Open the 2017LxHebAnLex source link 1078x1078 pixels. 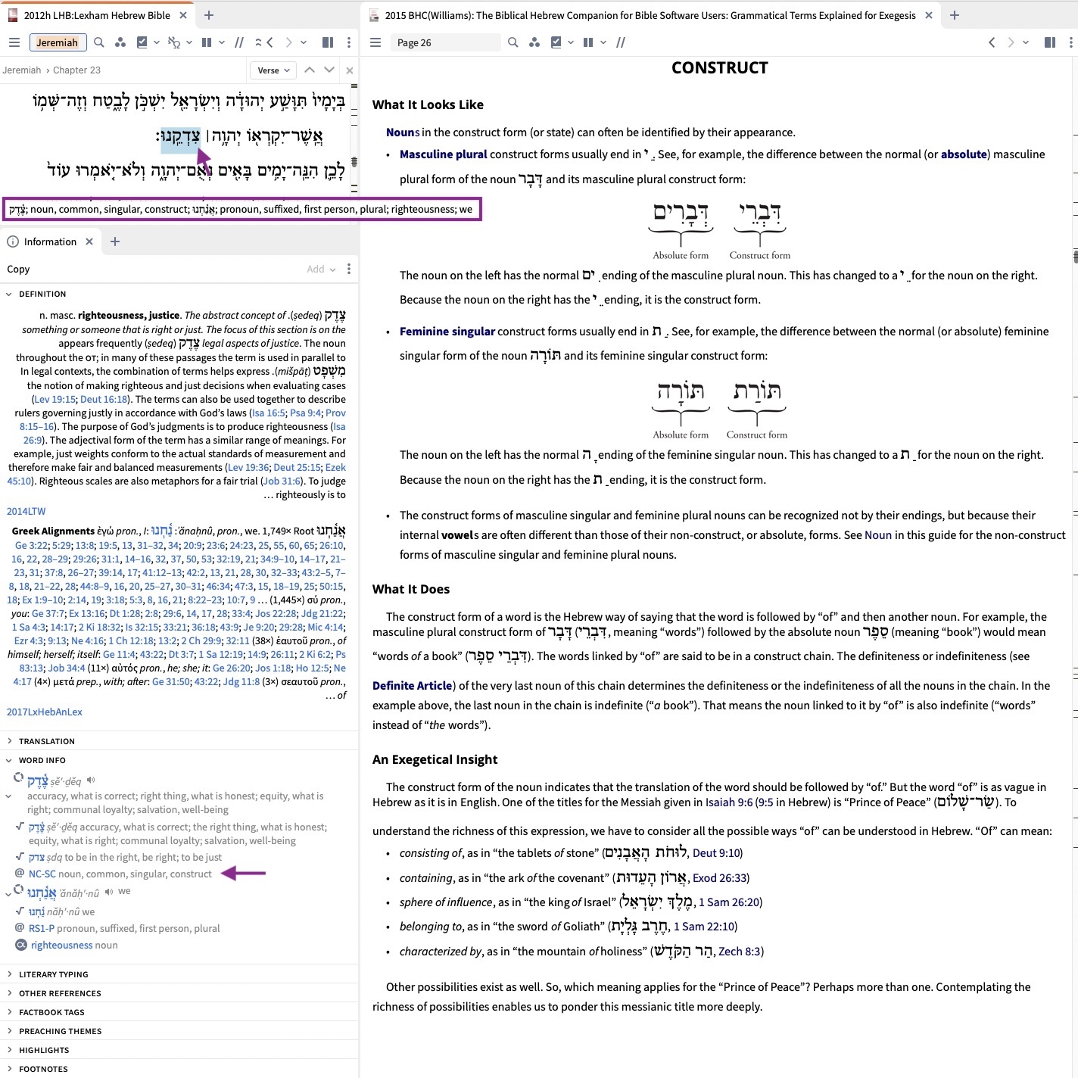click(45, 712)
